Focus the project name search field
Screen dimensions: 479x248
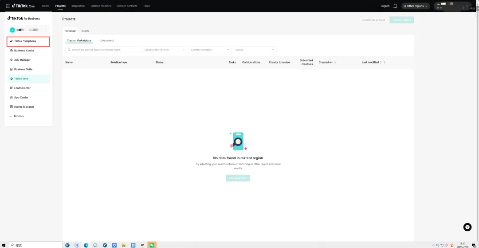103,50
